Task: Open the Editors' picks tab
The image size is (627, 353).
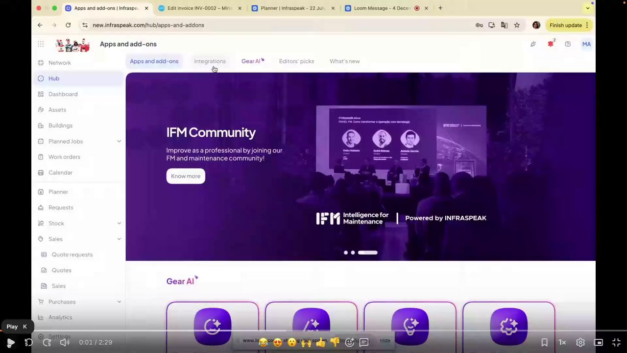Action: tap(296, 61)
